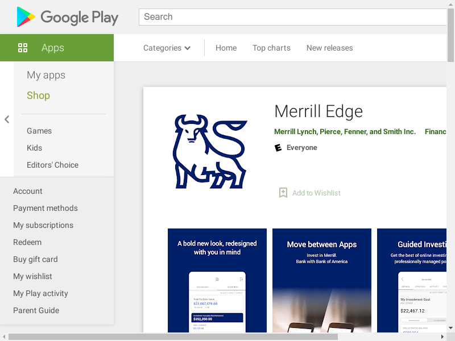The width and height of the screenshot is (455, 341).
Task: Focus the Search input field
Action: (x=292, y=17)
